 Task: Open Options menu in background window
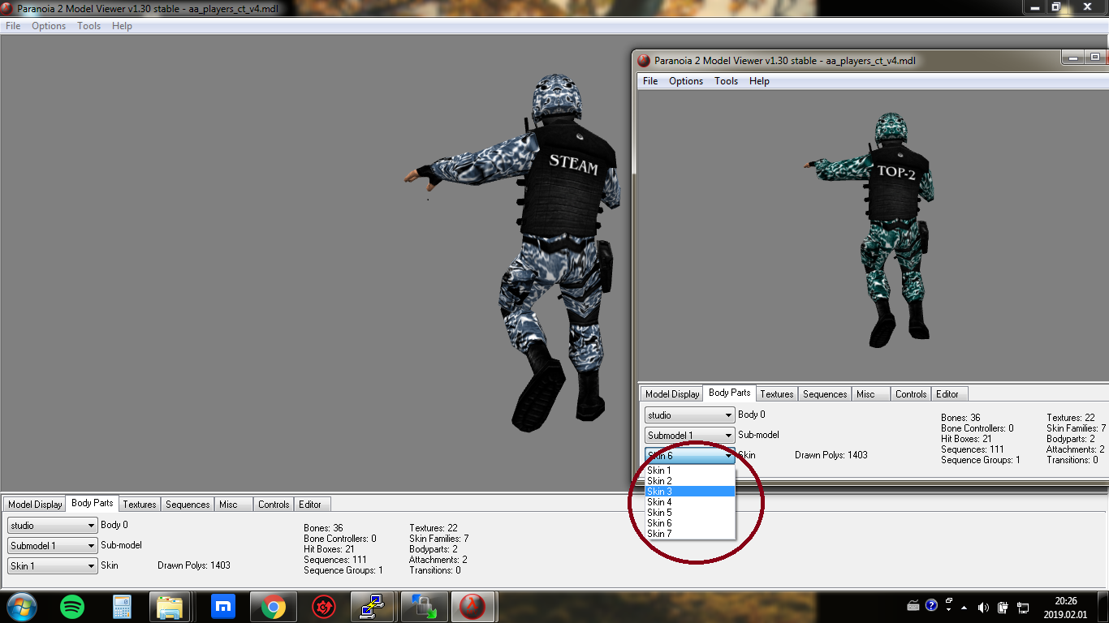pyautogui.click(x=49, y=26)
